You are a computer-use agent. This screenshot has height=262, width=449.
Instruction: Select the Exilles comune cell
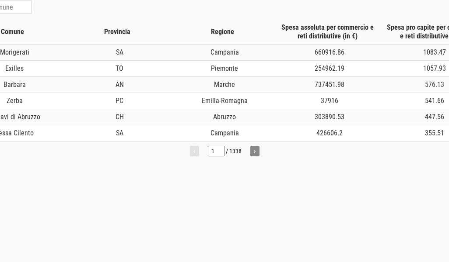(x=14, y=68)
